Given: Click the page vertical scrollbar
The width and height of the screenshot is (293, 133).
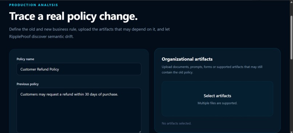Looking at the screenshot, I should (291, 37).
